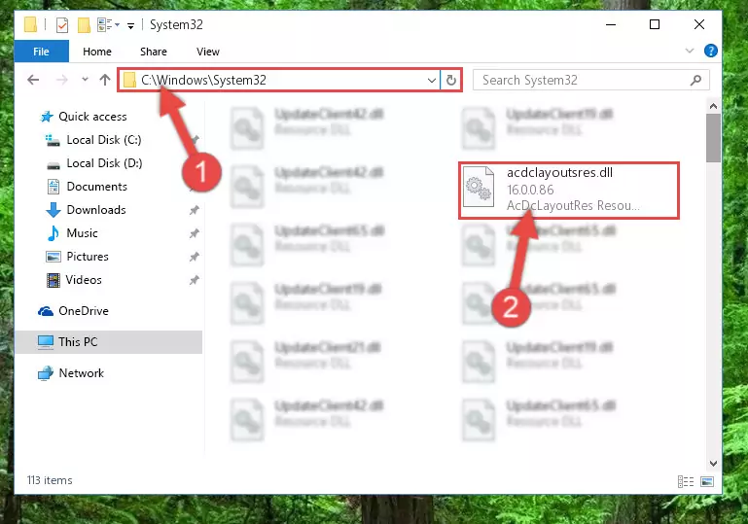Click the New folder icon in quick access toolbar
Viewport: 748px width, 524px height.
[84, 25]
